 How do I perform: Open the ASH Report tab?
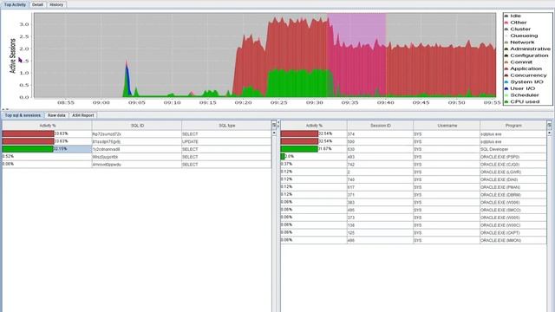click(x=83, y=115)
